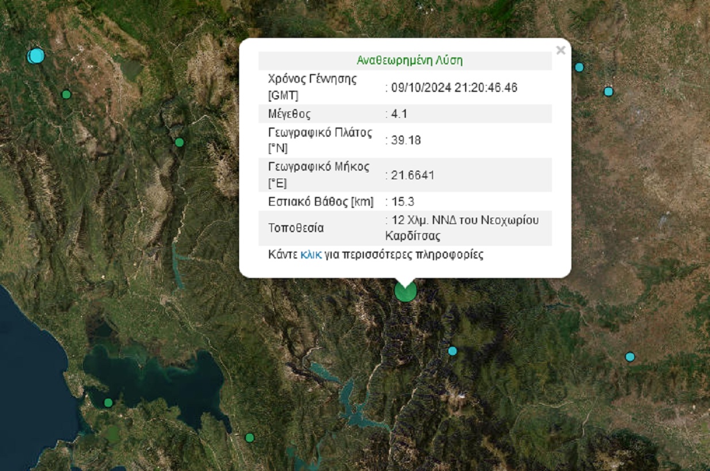Select small green marker beneath the large cyan marker
Image resolution: width=710 pixels, height=471 pixels.
point(66,94)
